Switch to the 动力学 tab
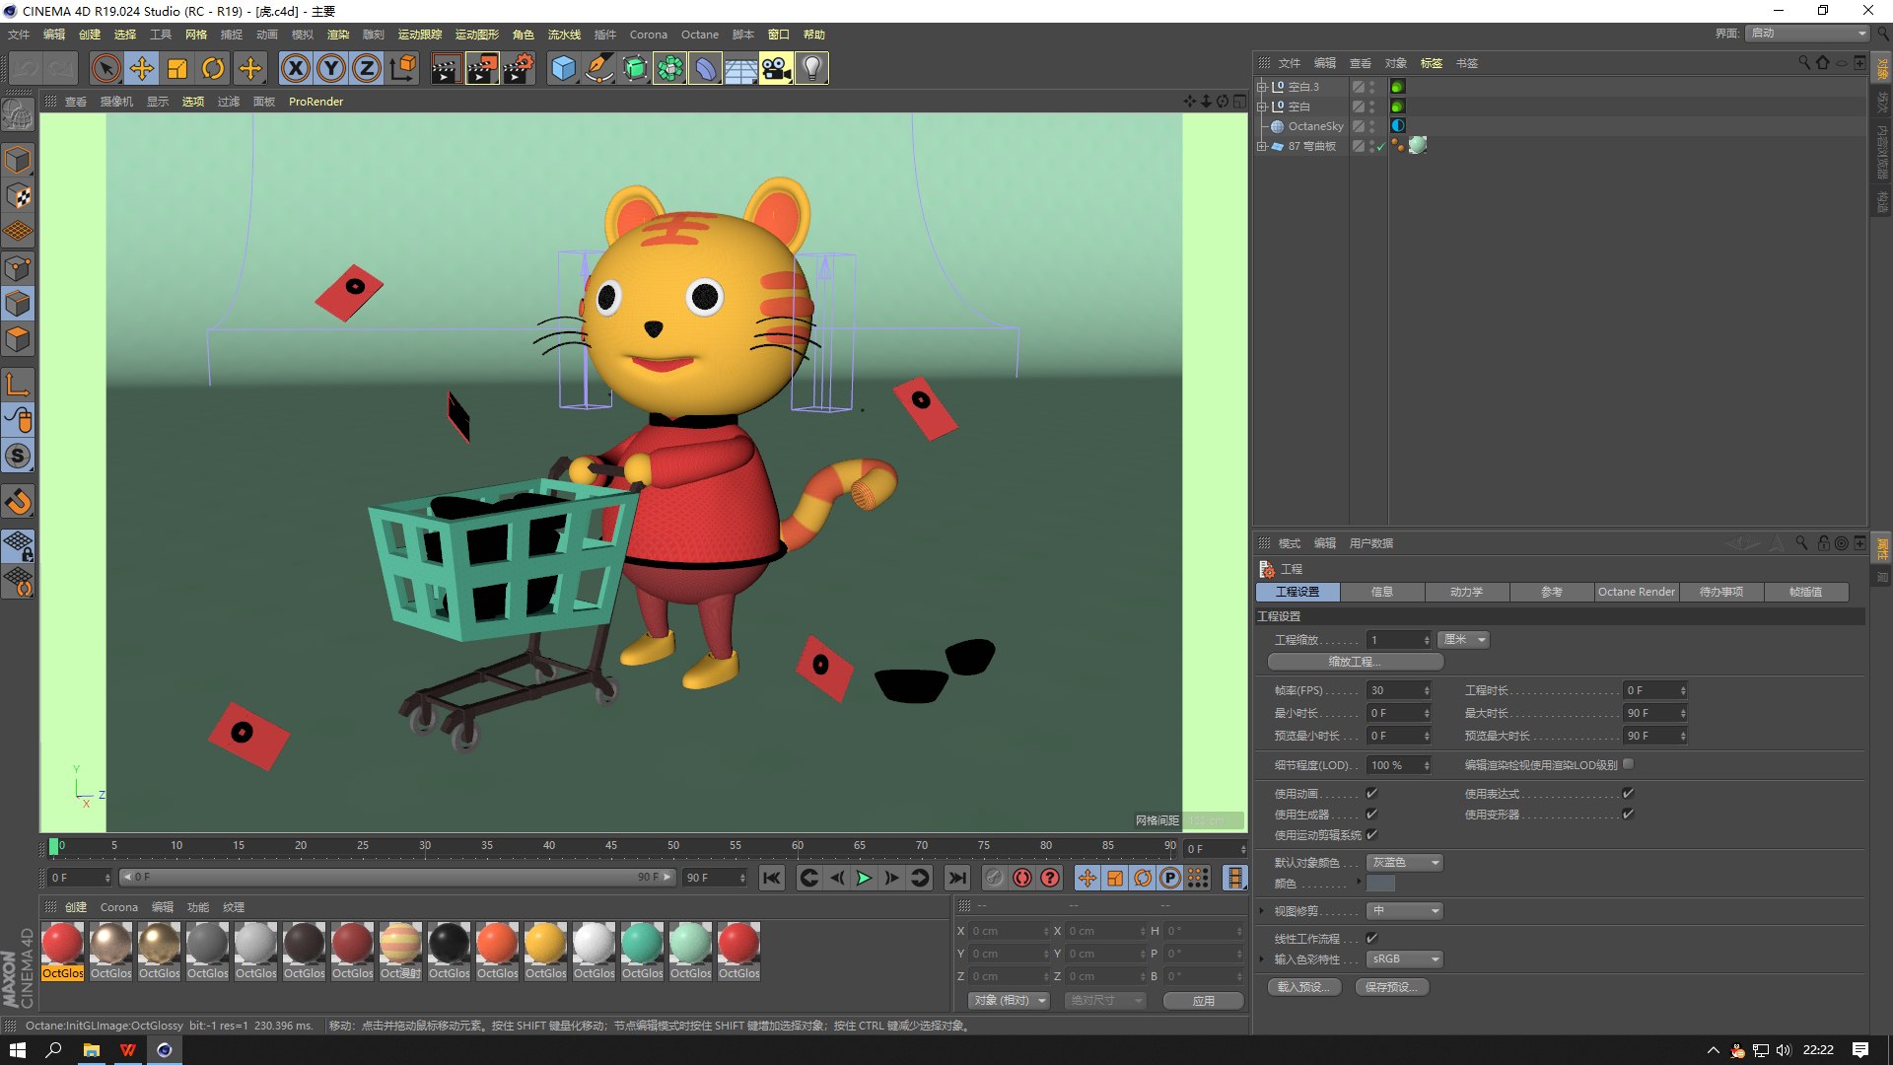Screen dimensions: 1893x1065 1466,592
